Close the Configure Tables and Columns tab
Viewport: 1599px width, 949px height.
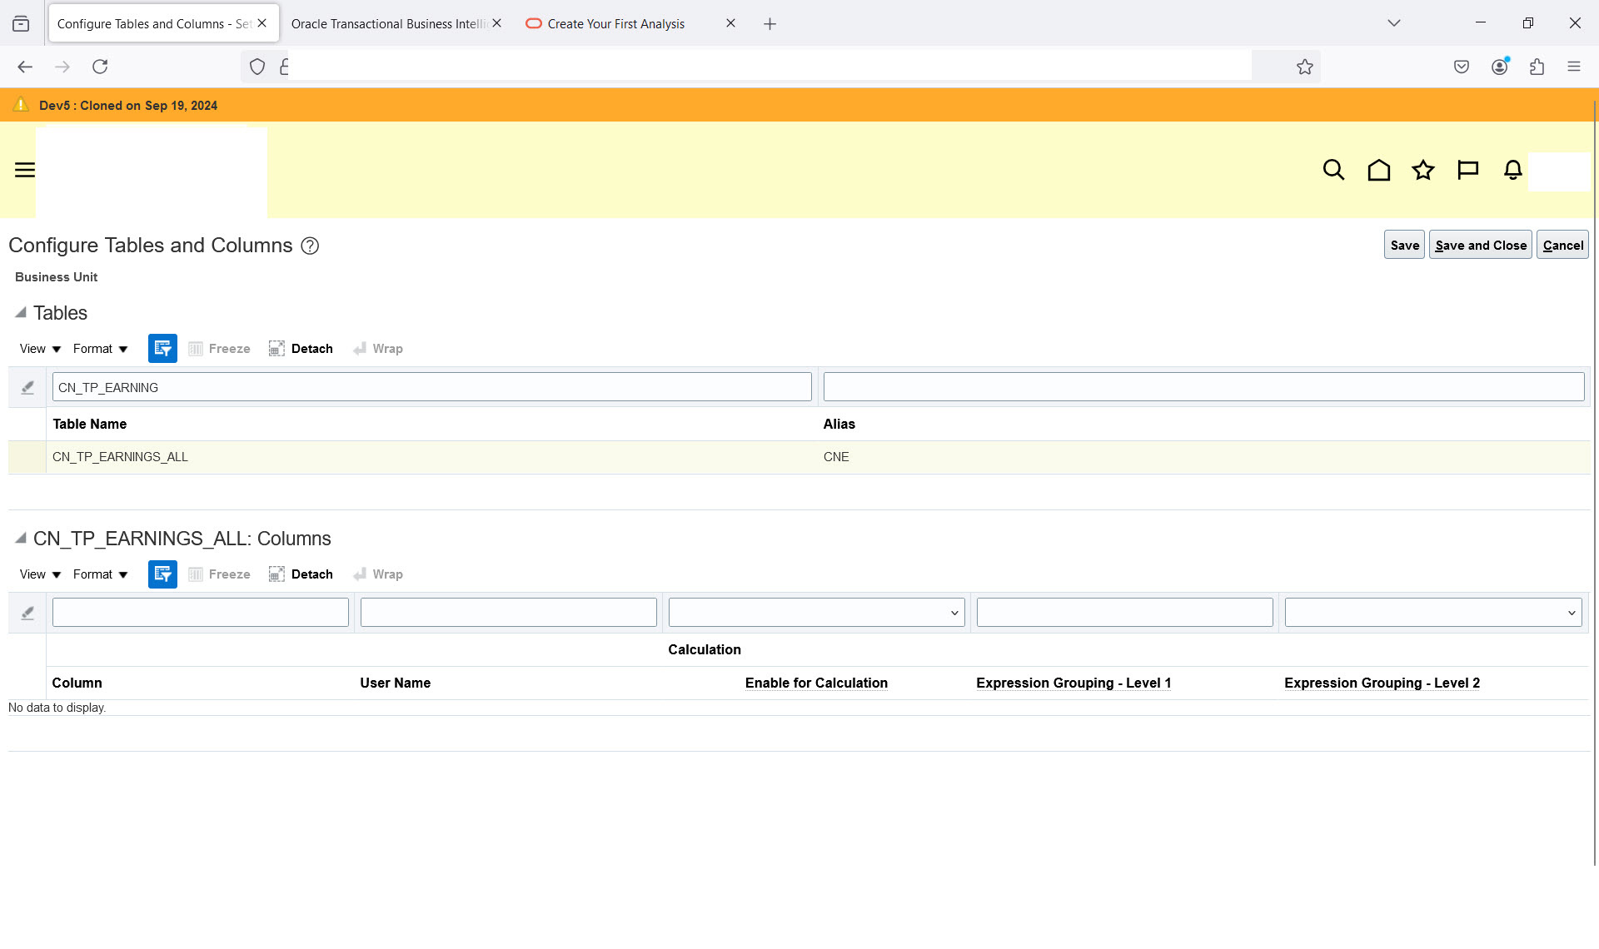coord(262,23)
